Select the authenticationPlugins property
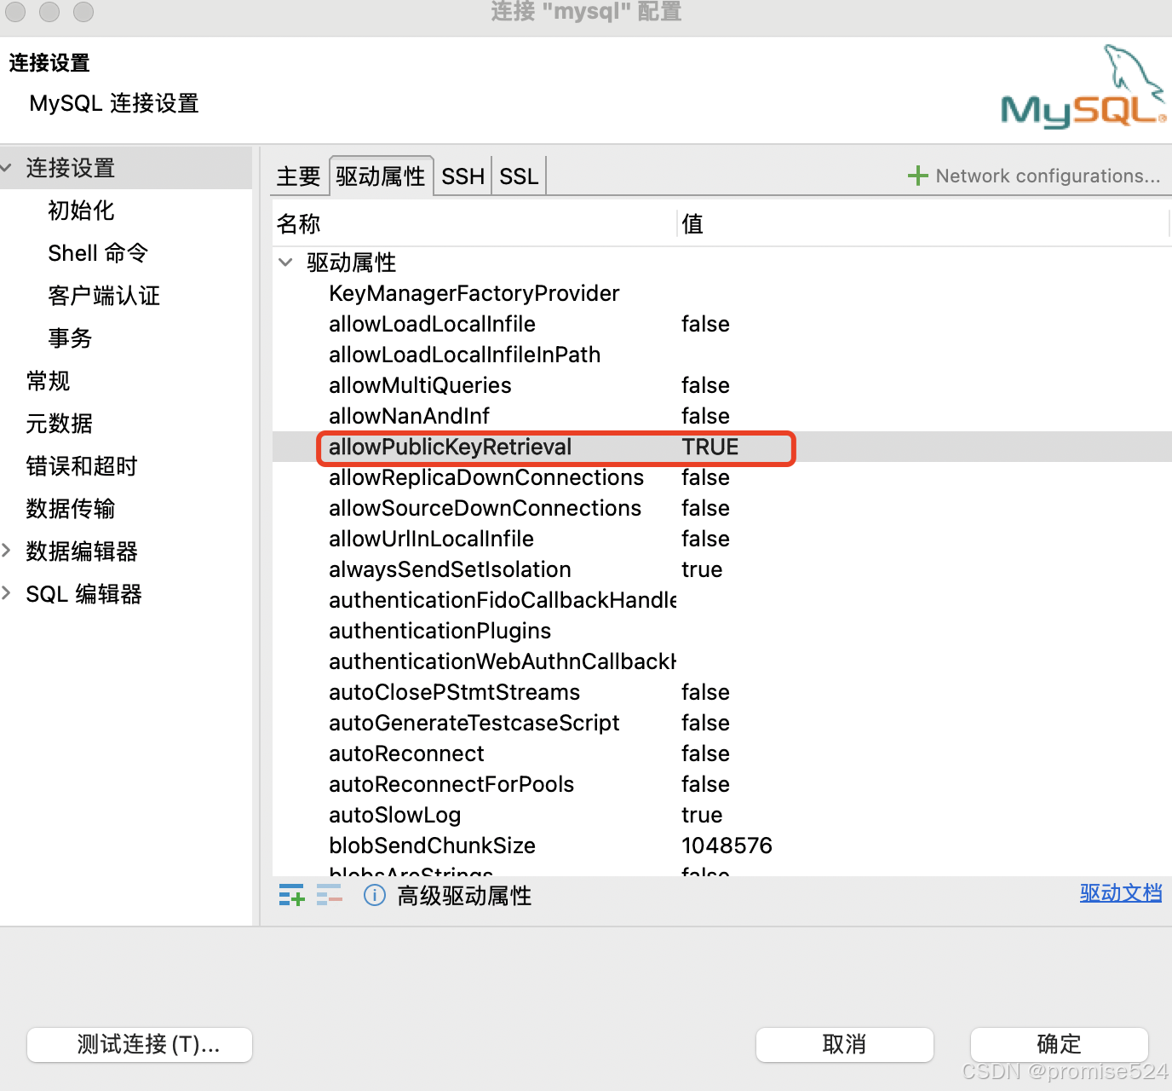The image size is (1172, 1091). [x=439, y=631]
